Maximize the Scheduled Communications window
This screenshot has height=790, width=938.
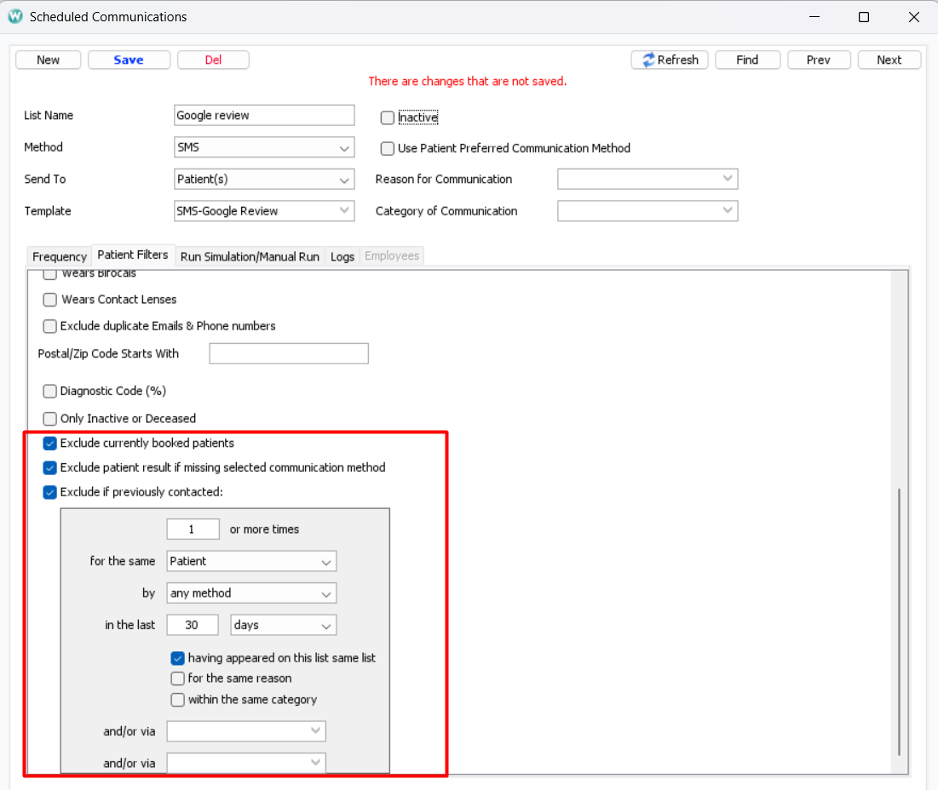[864, 17]
